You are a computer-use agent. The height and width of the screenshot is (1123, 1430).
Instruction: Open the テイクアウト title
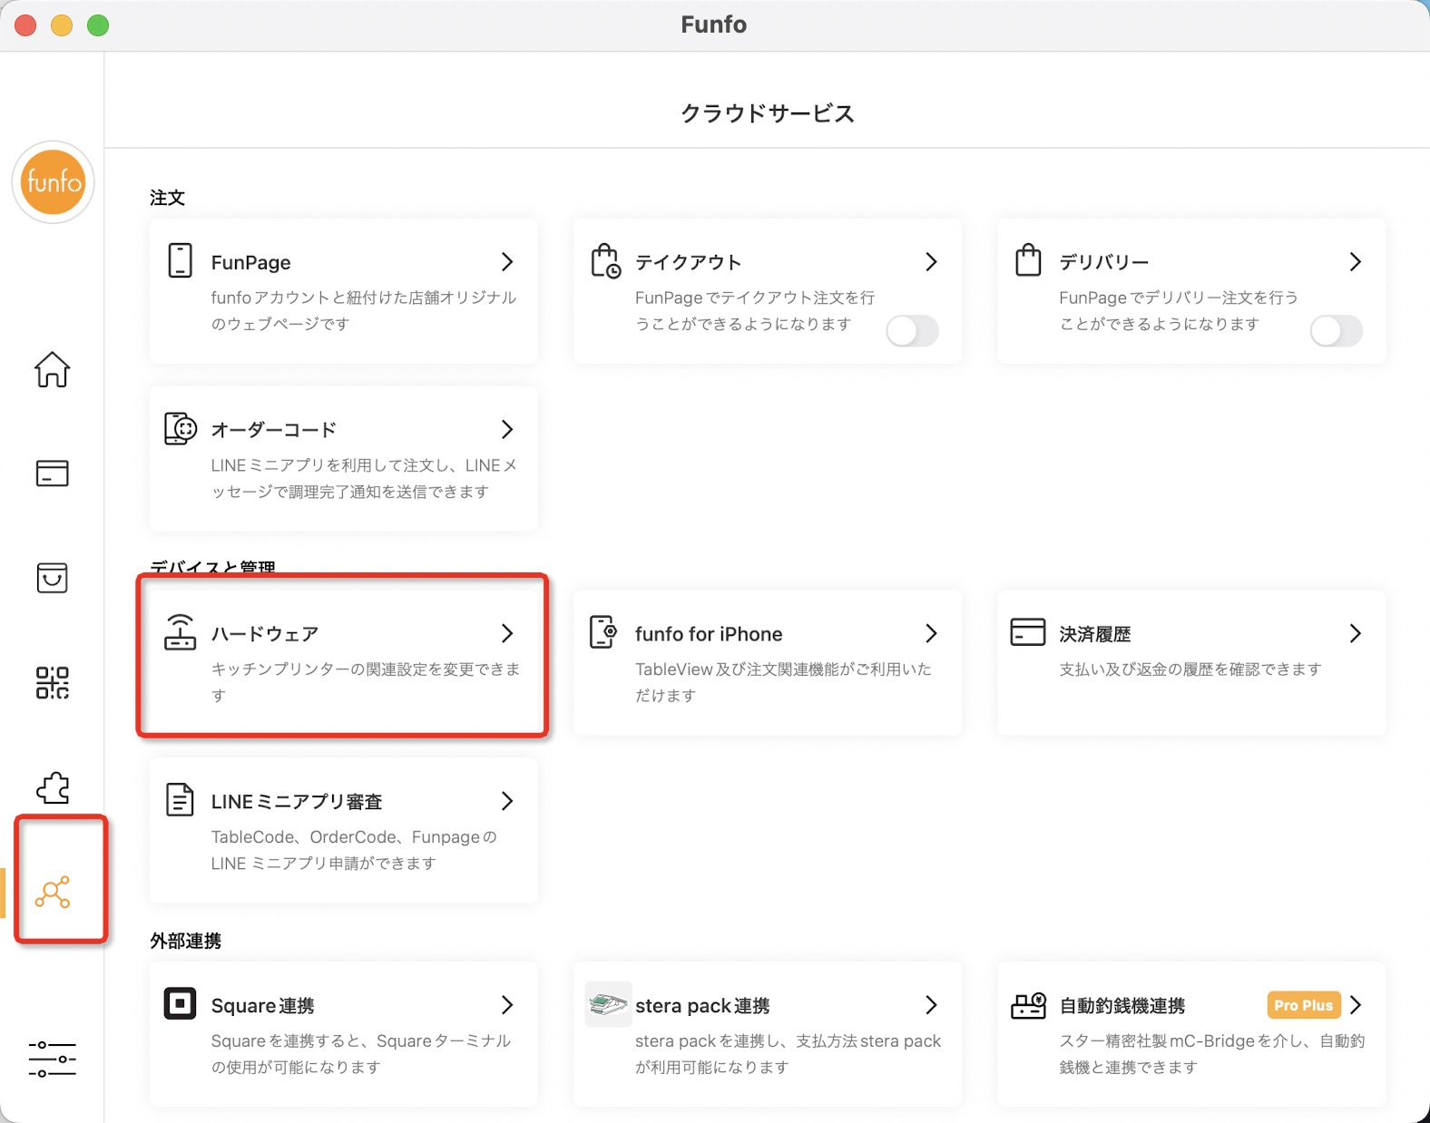point(688,262)
